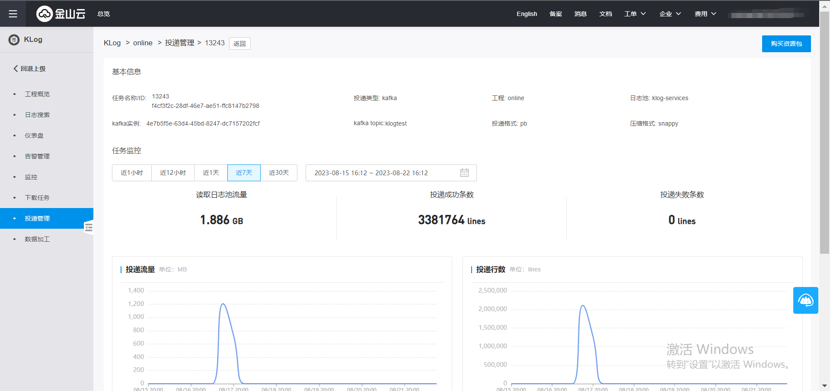Click the date range input field

coord(380,173)
